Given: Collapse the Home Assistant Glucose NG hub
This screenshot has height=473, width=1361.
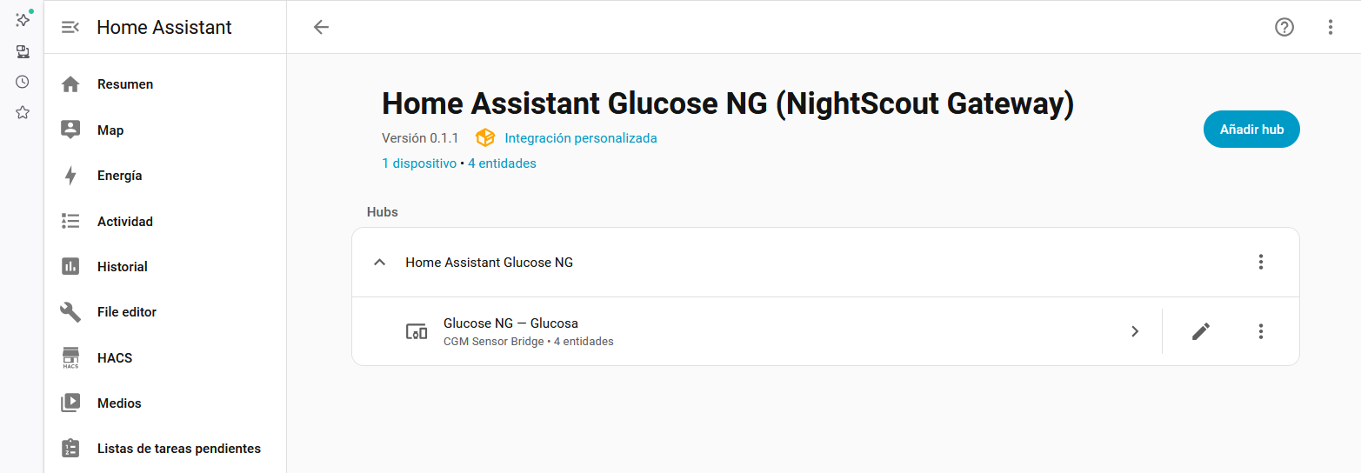Looking at the screenshot, I should pos(379,262).
